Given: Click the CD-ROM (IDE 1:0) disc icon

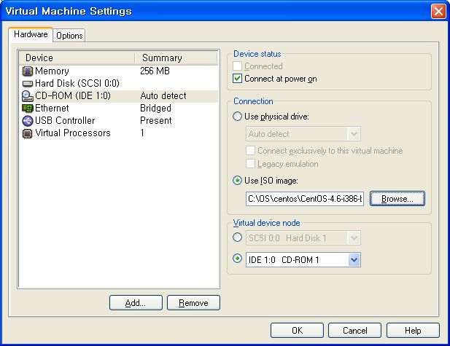Looking at the screenshot, I should pos(28,96).
